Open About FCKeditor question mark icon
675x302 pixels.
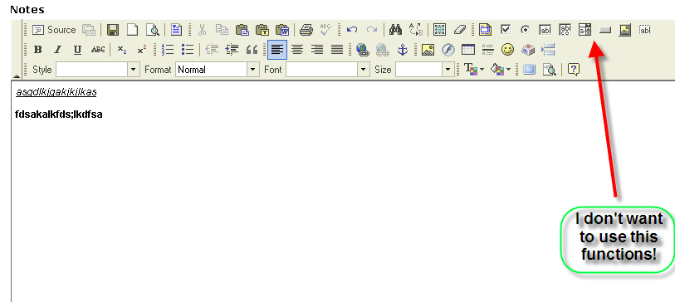tap(574, 70)
